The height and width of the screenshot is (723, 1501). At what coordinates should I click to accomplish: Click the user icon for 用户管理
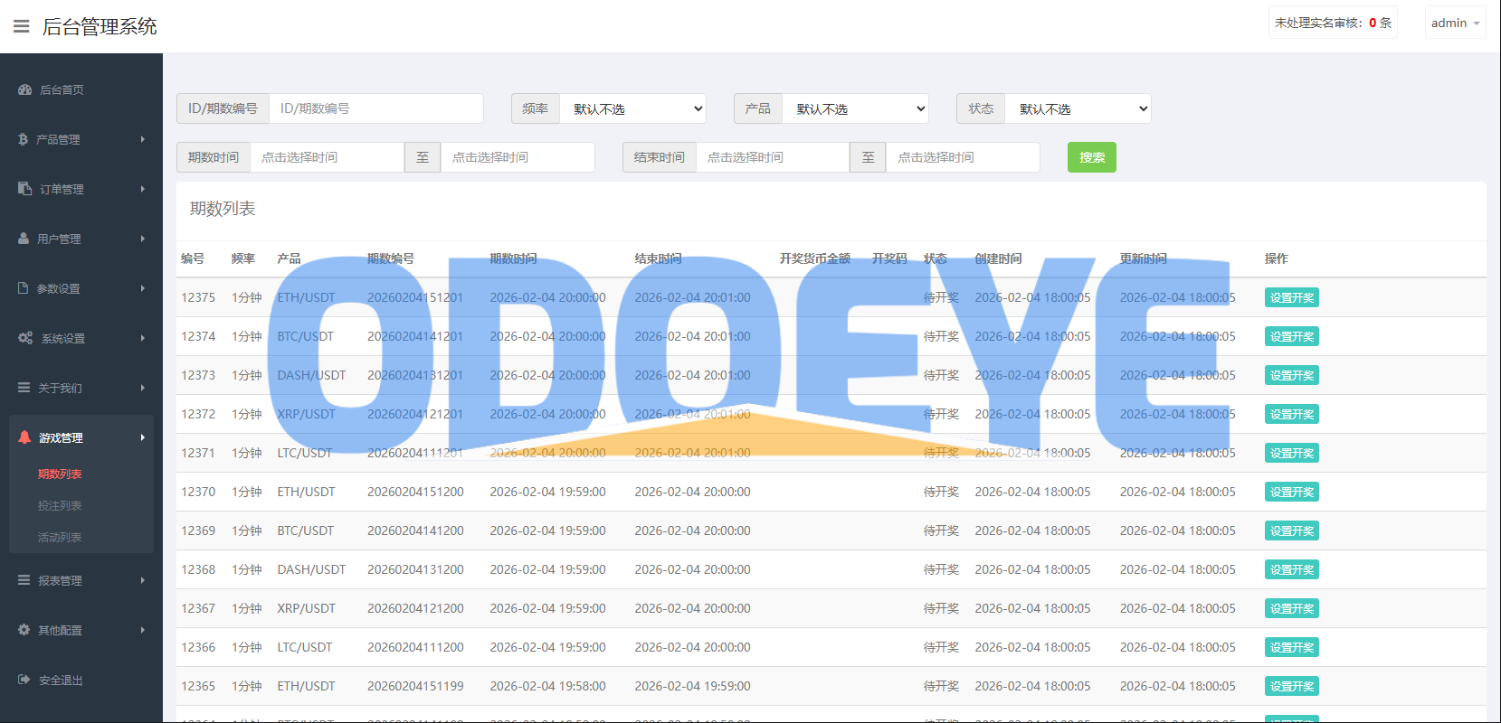[x=24, y=239]
